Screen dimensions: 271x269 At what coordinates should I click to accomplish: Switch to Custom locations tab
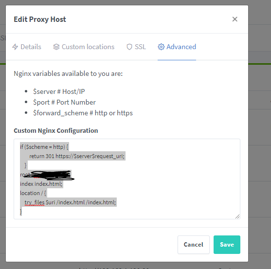84,47
